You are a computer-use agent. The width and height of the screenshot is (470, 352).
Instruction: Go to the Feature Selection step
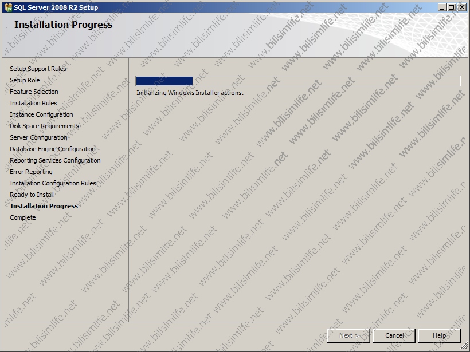click(x=34, y=92)
